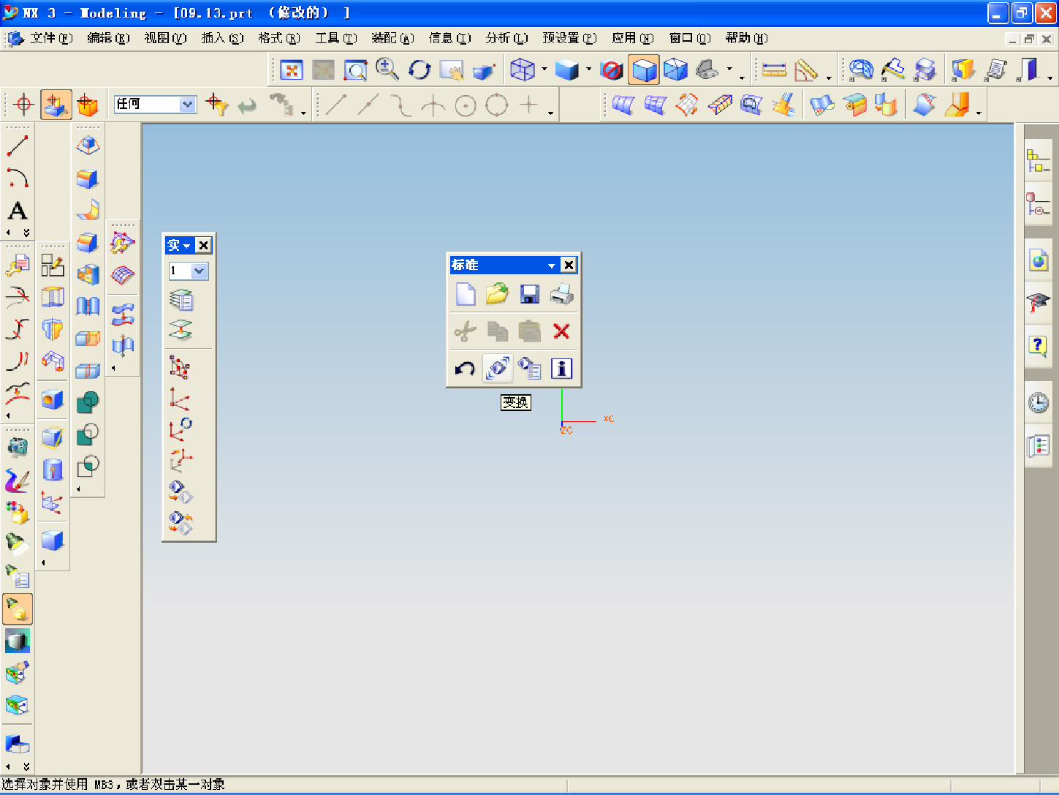Open the 应用(N) menu
Screen dimensions: 1059x795
tap(633, 38)
